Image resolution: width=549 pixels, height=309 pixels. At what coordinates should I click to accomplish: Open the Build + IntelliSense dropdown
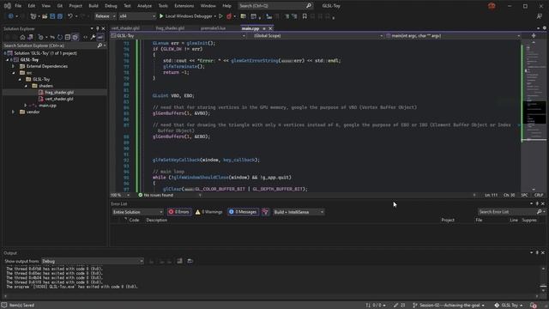299,212
